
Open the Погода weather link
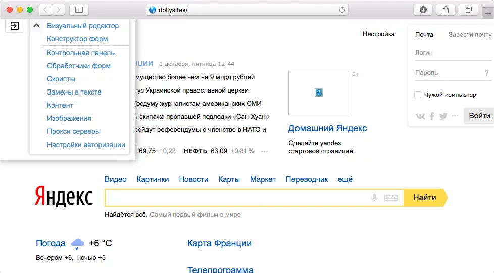(x=51, y=243)
